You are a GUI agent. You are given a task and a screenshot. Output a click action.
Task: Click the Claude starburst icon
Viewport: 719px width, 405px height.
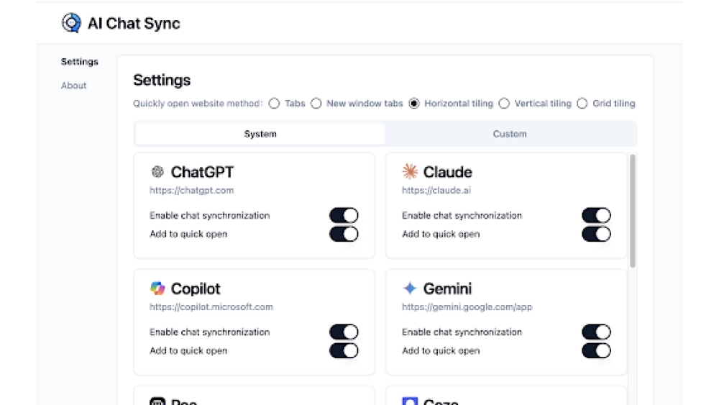pyautogui.click(x=410, y=171)
